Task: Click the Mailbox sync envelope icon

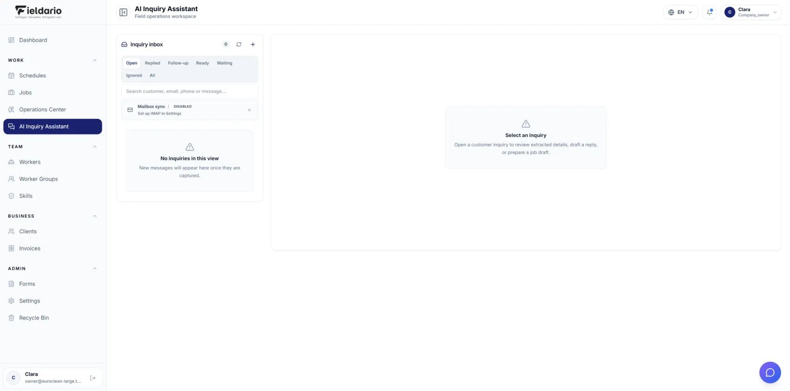Action: click(130, 110)
